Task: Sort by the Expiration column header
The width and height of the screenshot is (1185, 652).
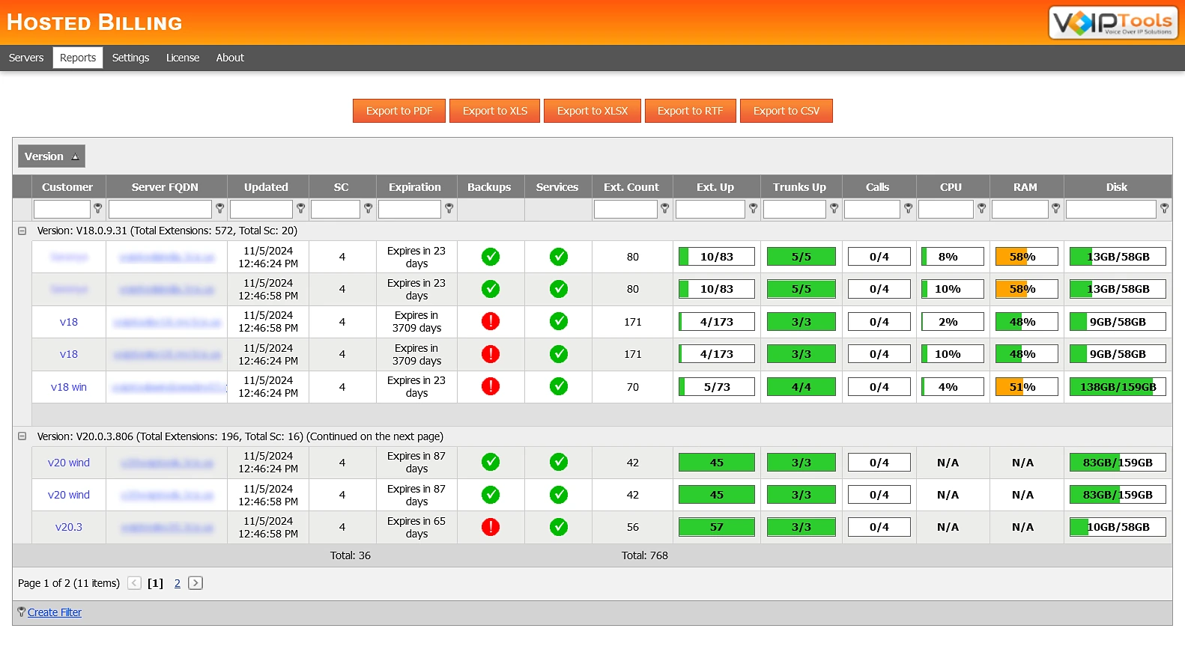Action: pyautogui.click(x=415, y=187)
